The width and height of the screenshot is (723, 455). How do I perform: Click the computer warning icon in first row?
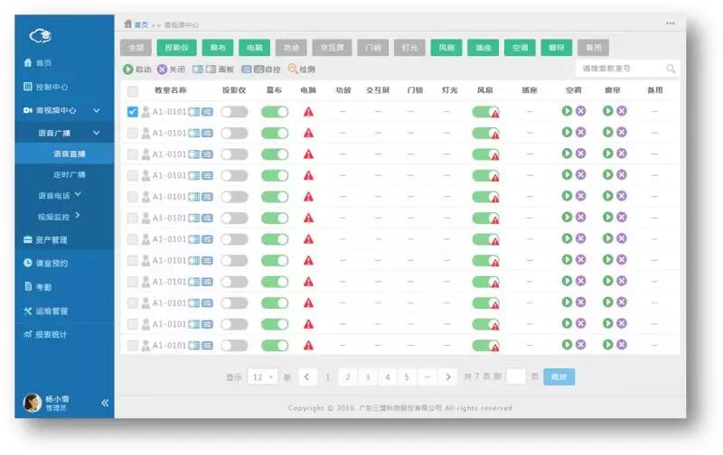[308, 112]
